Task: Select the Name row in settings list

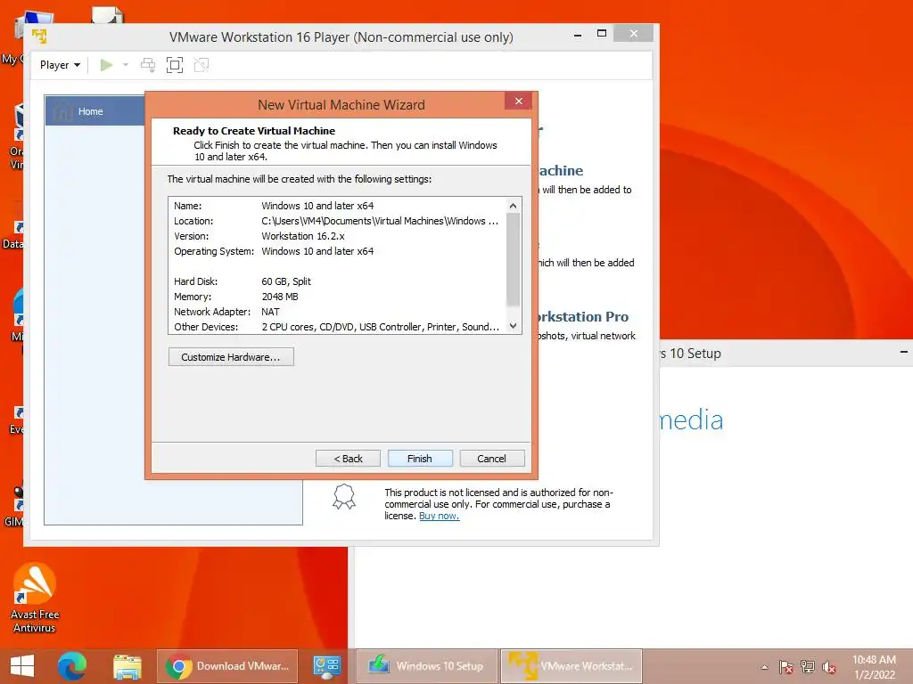Action: click(x=336, y=206)
